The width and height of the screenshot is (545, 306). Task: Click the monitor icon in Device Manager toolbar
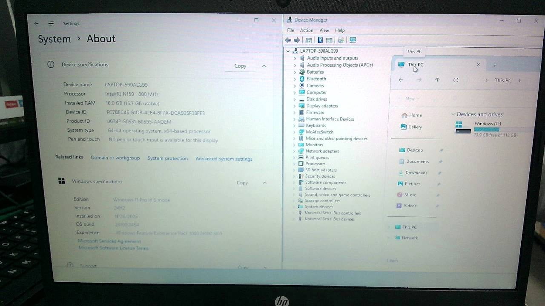(x=353, y=40)
